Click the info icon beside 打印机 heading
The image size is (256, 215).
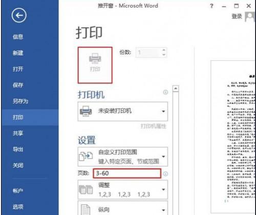click(x=165, y=92)
